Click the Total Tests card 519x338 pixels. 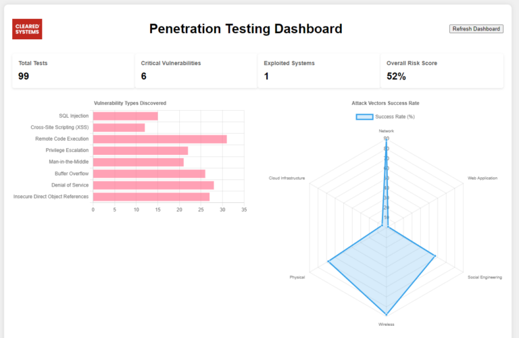point(73,70)
